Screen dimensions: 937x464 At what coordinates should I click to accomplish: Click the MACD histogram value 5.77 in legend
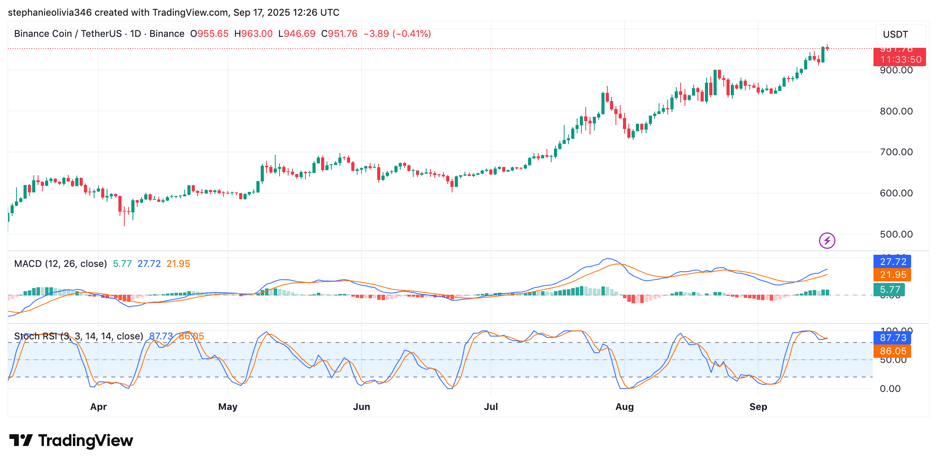pos(122,264)
